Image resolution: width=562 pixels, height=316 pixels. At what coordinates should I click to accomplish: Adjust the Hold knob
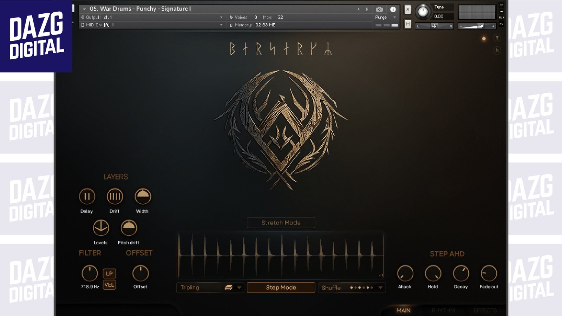(x=433, y=274)
